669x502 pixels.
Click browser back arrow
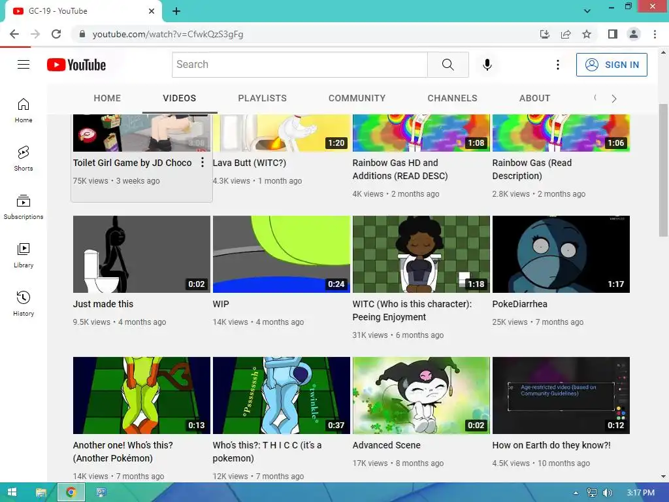coord(14,34)
